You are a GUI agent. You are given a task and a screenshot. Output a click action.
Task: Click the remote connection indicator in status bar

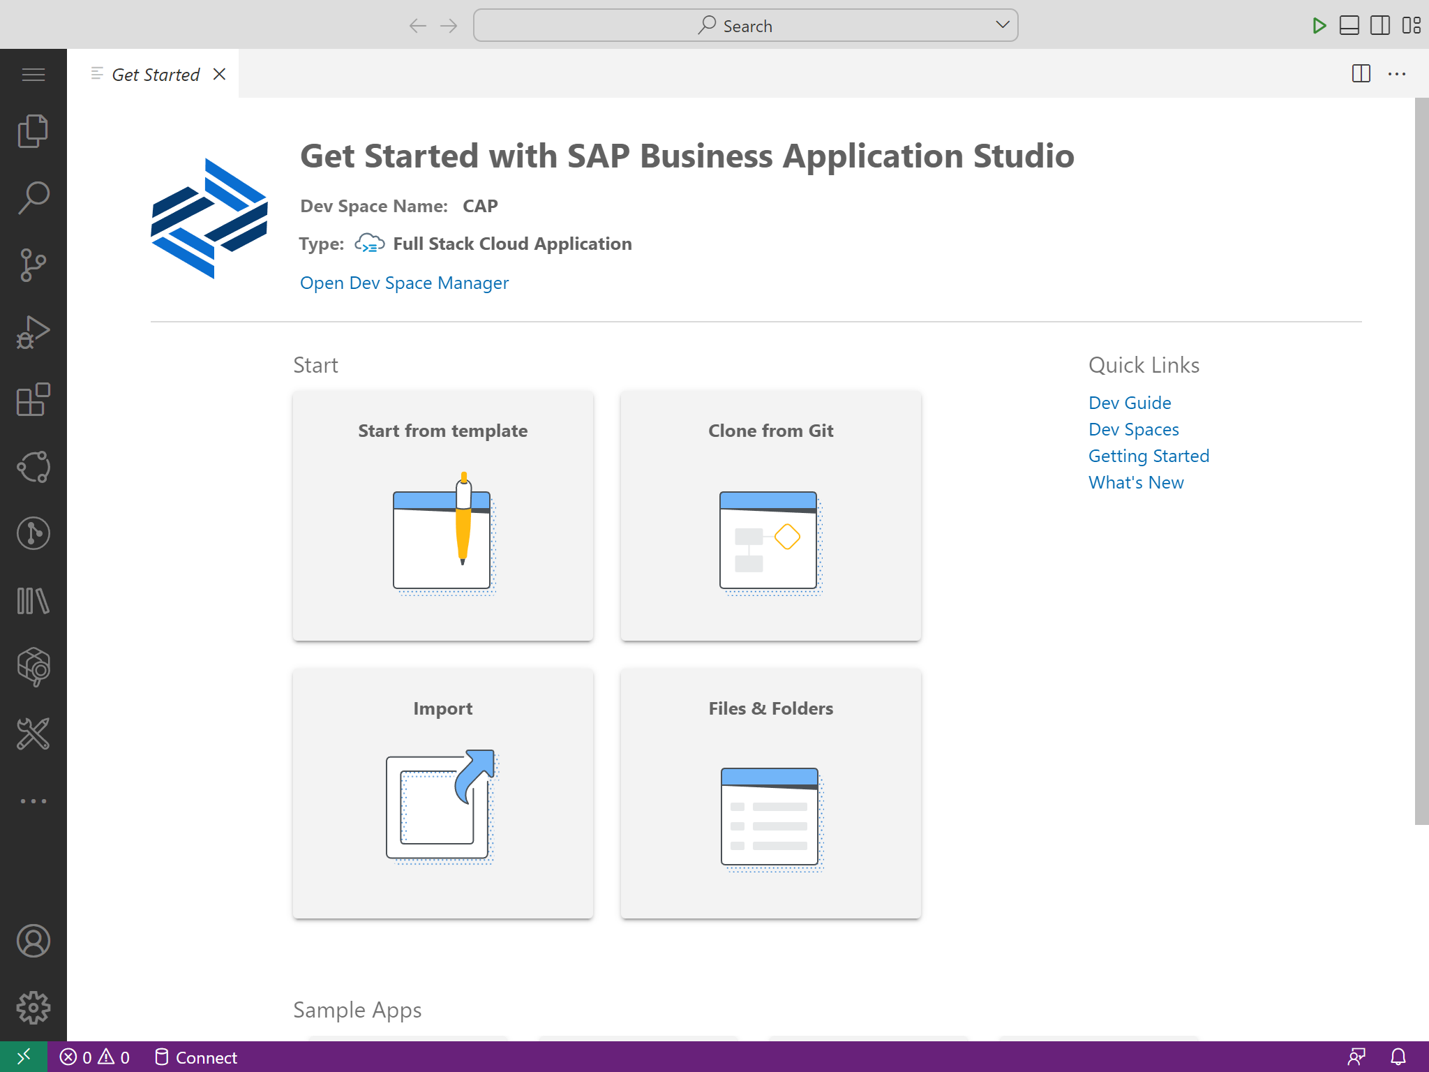[23, 1057]
